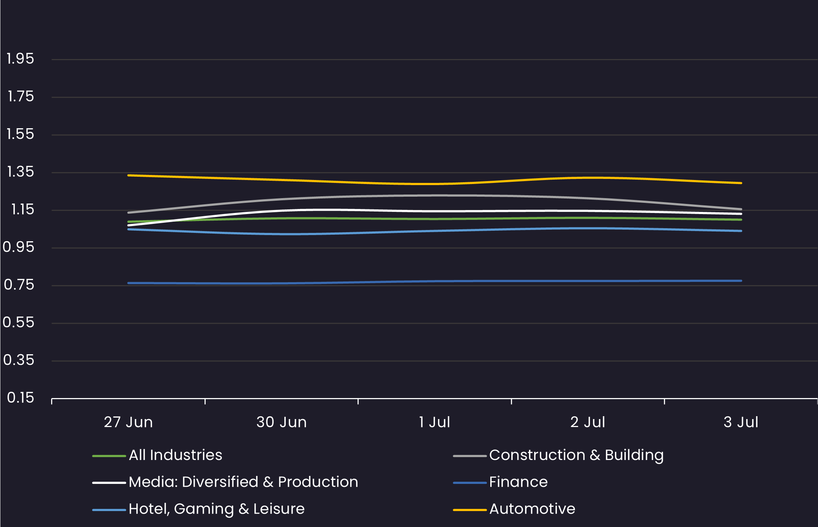Screen dimensions: 818x527
Task: Click the 3 Jul x-axis label
Action: (741, 422)
